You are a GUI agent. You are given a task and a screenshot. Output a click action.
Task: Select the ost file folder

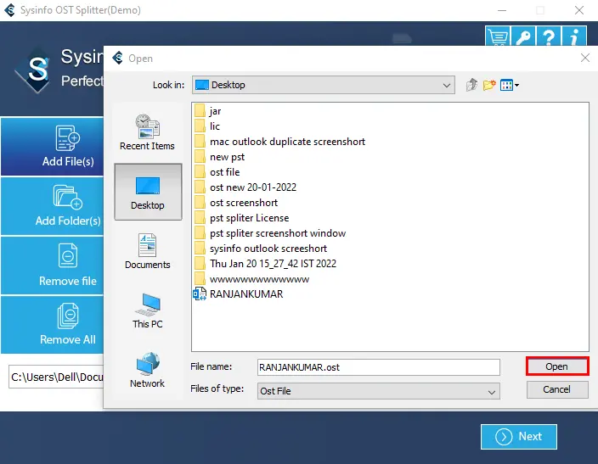click(x=217, y=172)
